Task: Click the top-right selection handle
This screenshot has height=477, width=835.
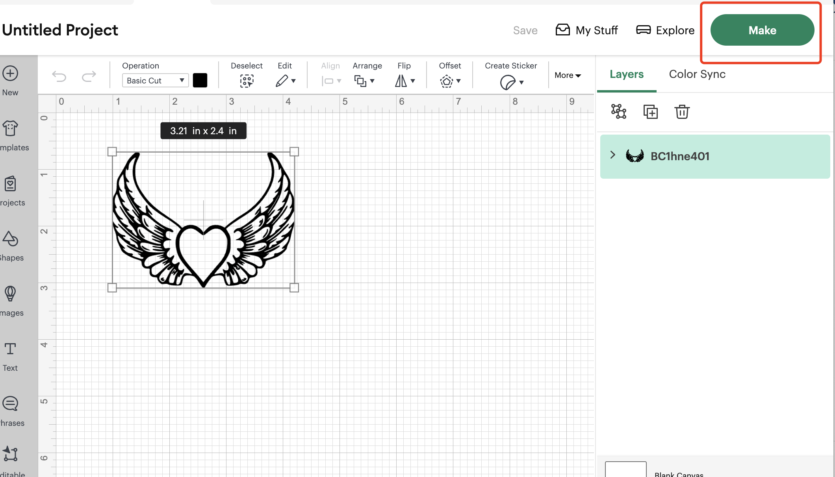Action: [294, 152]
